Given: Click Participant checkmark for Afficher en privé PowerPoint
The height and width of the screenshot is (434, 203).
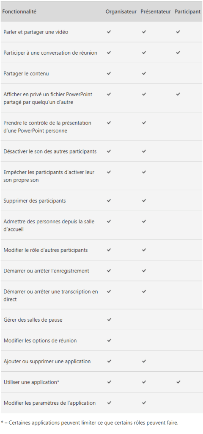Looking at the screenshot, I should (x=178, y=94).
